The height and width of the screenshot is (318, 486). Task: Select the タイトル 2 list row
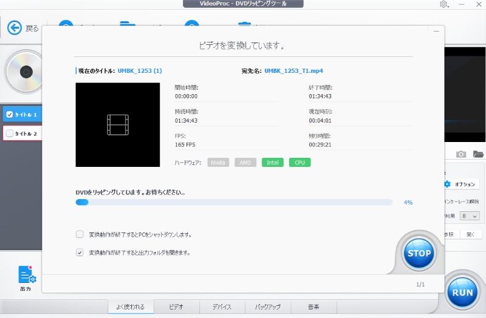point(22,134)
